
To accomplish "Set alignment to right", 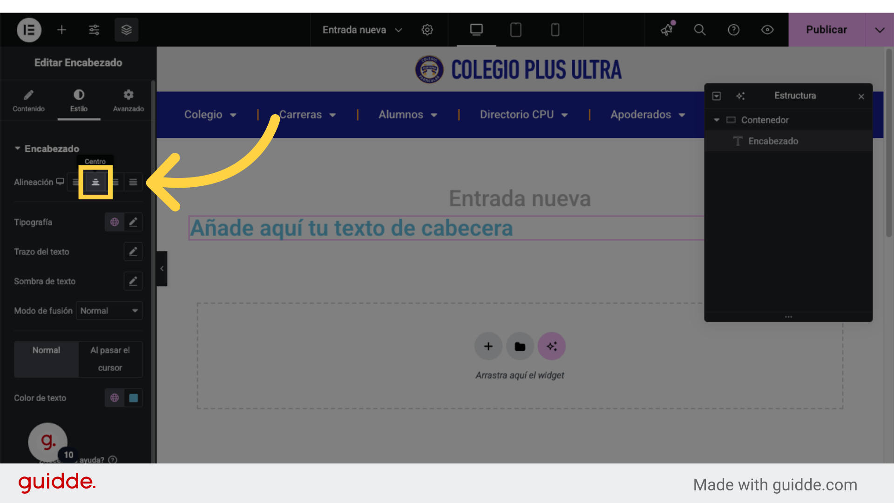I will click(x=115, y=182).
